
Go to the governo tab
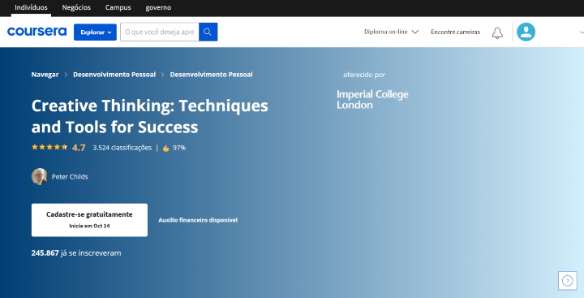tap(158, 7)
